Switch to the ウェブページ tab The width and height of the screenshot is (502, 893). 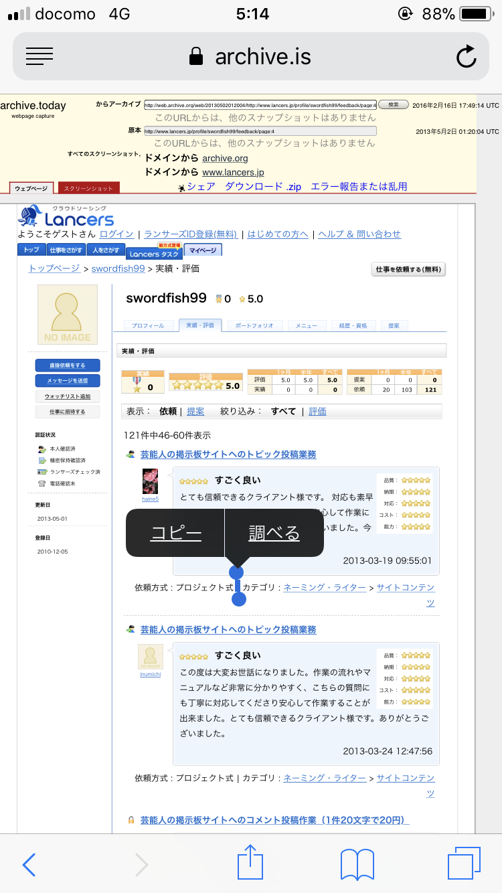tap(31, 188)
